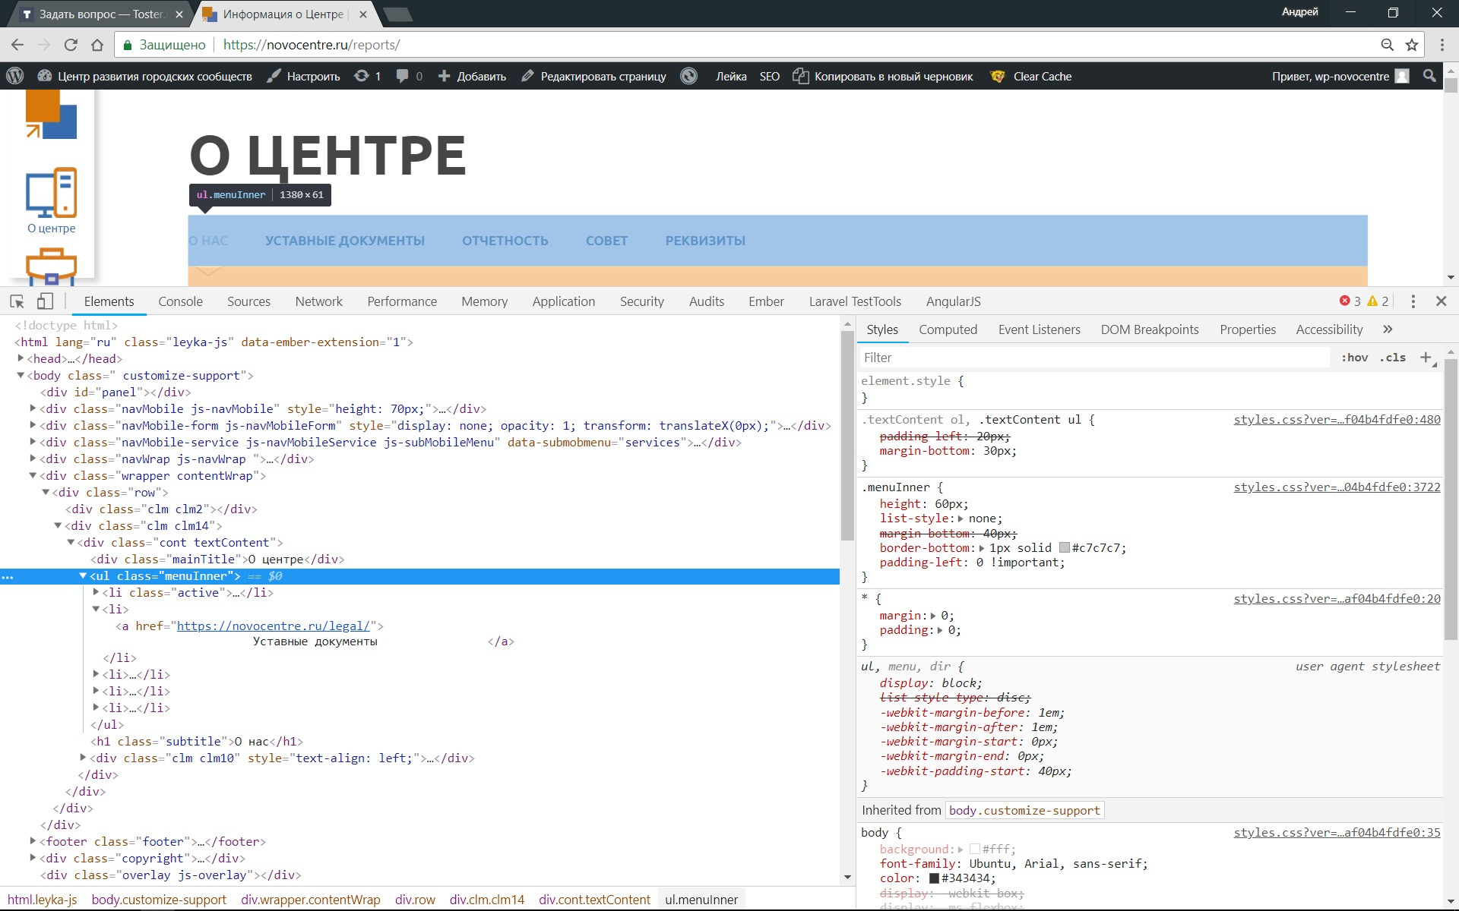This screenshot has height=911, width=1459.
Task: Show more Styles pane tabs with chevrons
Action: [1388, 329]
